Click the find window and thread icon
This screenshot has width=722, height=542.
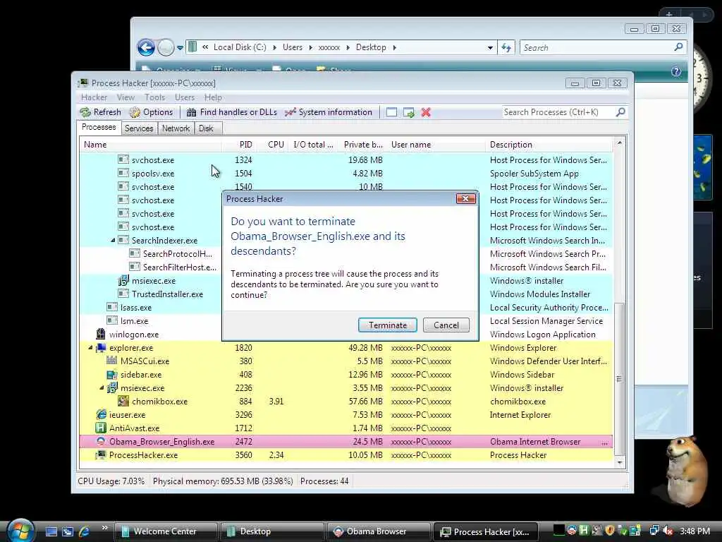point(408,112)
